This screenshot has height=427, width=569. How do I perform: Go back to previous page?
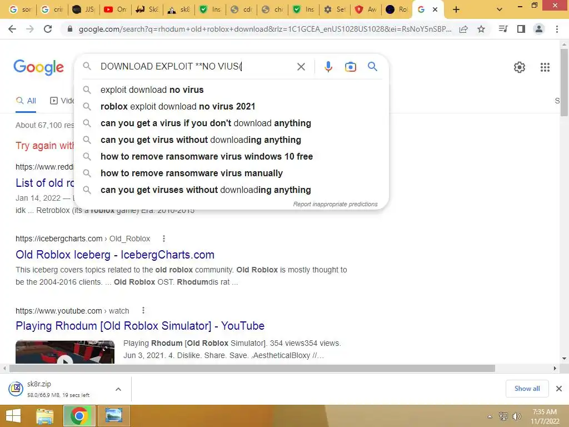pyautogui.click(x=12, y=29)
